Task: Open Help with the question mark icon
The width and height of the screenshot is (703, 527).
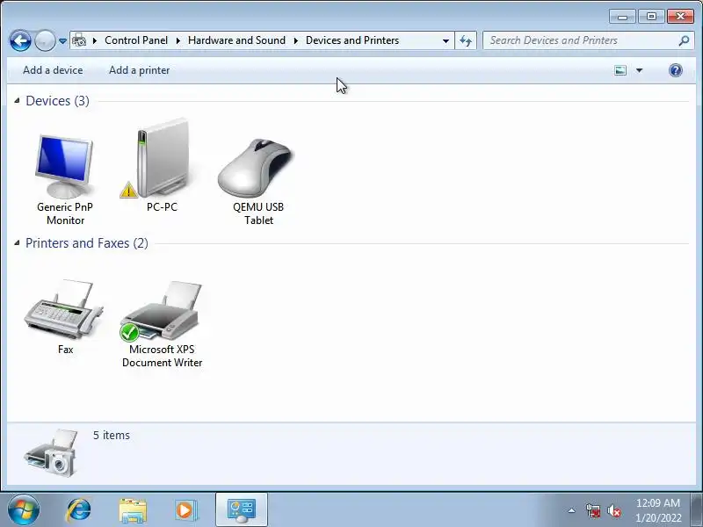Action: tap(675, 70)
